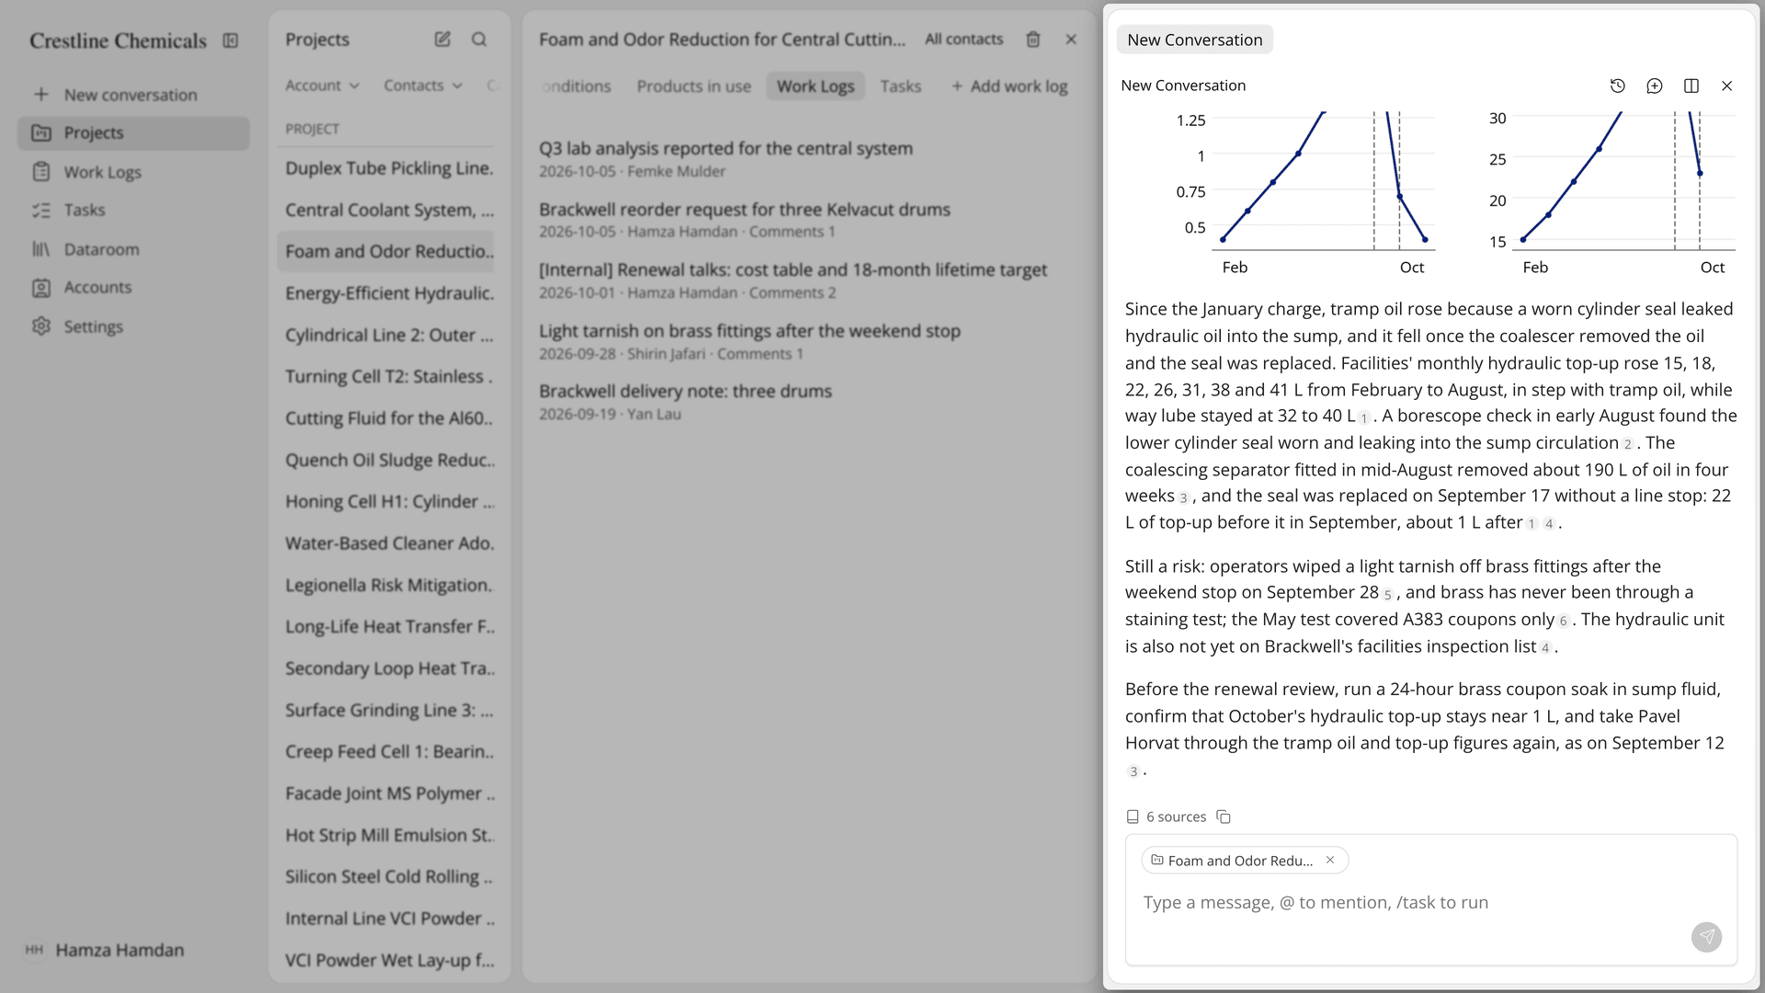The height and width of the screenshot is (993, 1765).
Task: Go to Work Logs in sidebar
Action: (x=133, y=172)
